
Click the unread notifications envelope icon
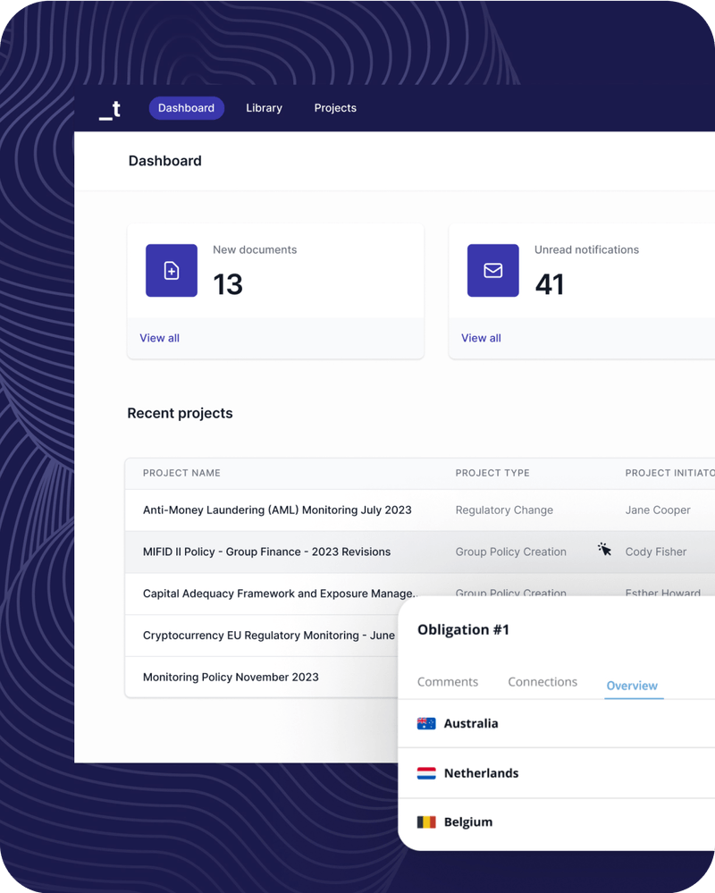[492, 270]
